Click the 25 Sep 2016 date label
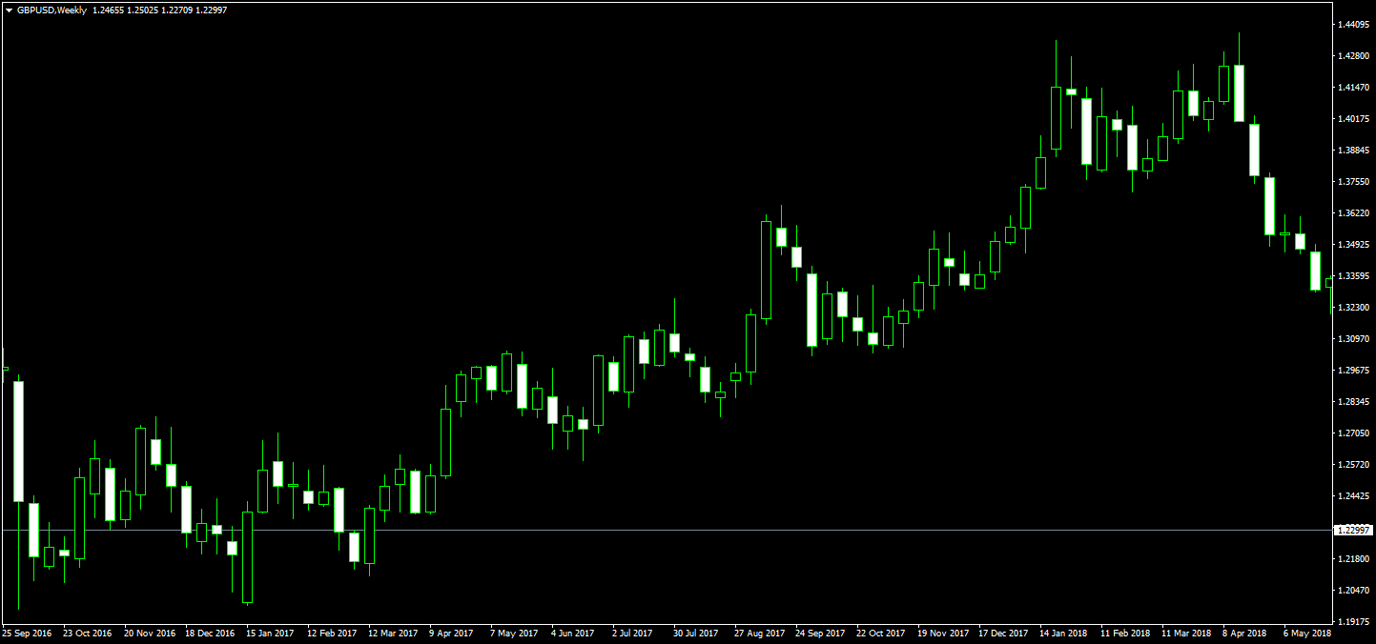Screen dimensions: 1376x644 click(27, 633)
